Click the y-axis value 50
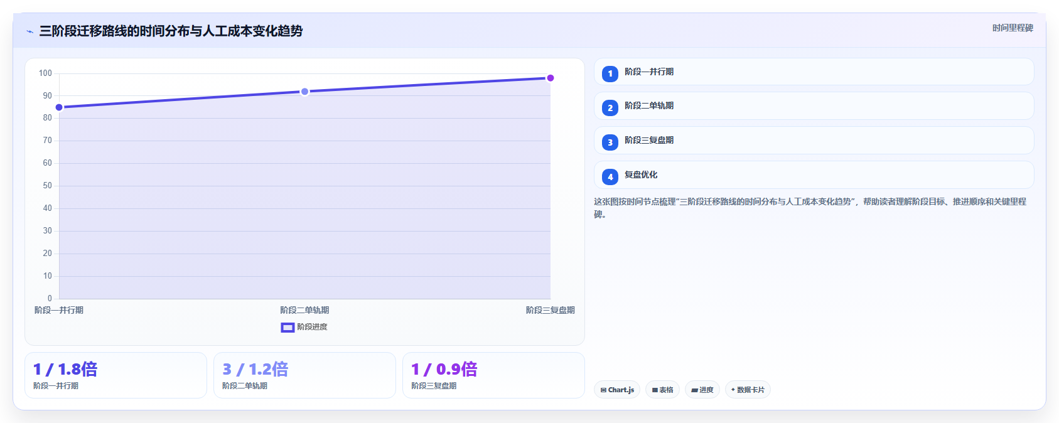This screenshot has width=1059, height=423. [x=47, y=186]
